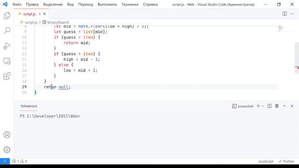Open the Explorer view in activity bar
Viewport: 299px width, 168px height.
tap(7, 15)
